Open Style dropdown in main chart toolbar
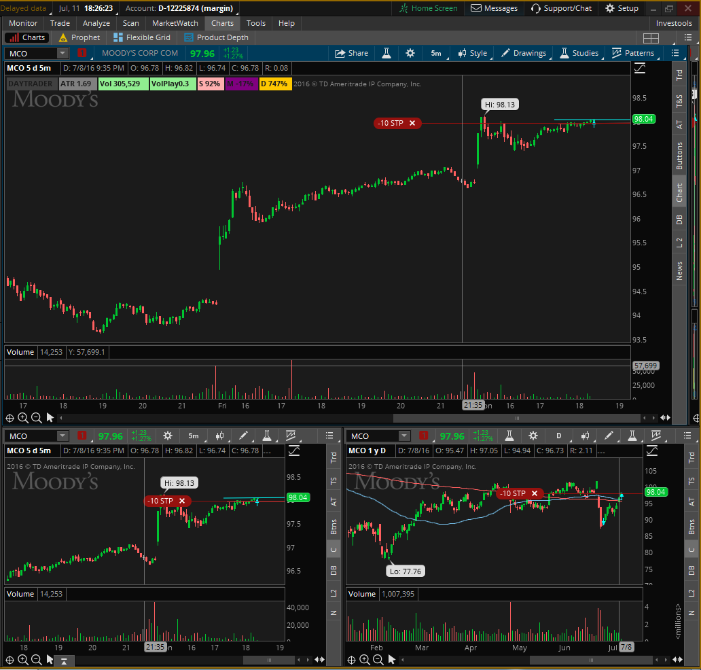Screen dimensions: 701x670 [x=473, y=53]
